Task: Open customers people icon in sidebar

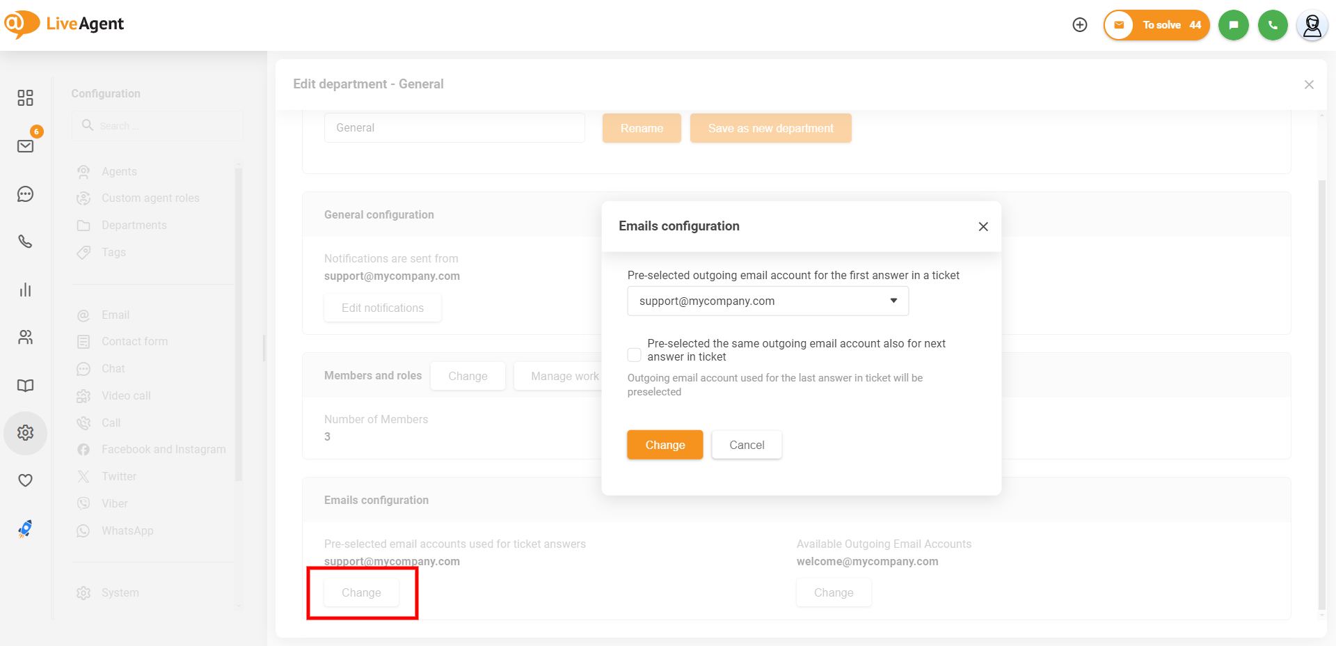Action: coord(25,338)
